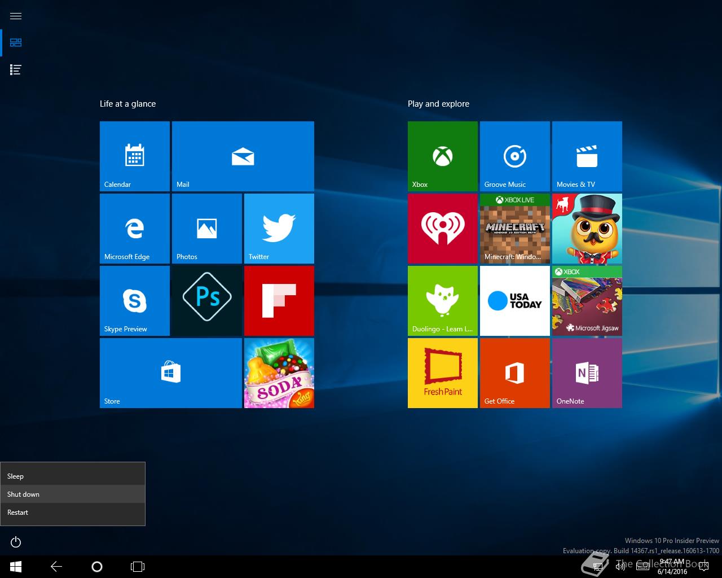Select Shut down from power menu
This screenshot has height=578, width=722.
coord(73,494)
